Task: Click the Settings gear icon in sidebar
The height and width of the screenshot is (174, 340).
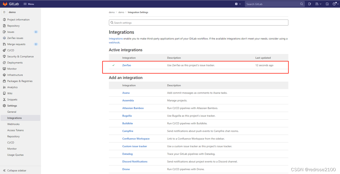Action: click(4, 106)
